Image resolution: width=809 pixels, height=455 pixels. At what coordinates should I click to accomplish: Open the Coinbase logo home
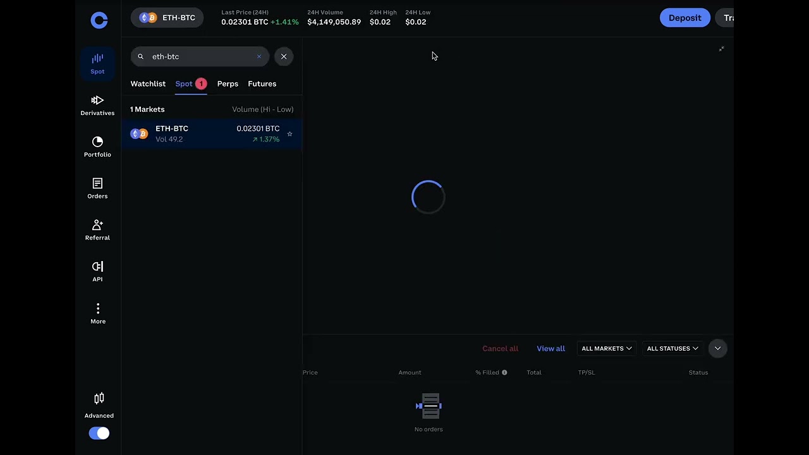[99, 20]
